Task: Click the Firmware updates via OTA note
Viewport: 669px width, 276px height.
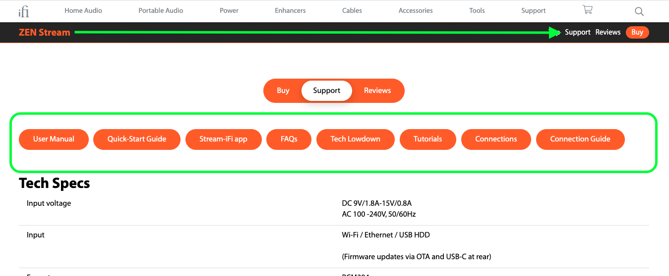Action: coord(417,257)
